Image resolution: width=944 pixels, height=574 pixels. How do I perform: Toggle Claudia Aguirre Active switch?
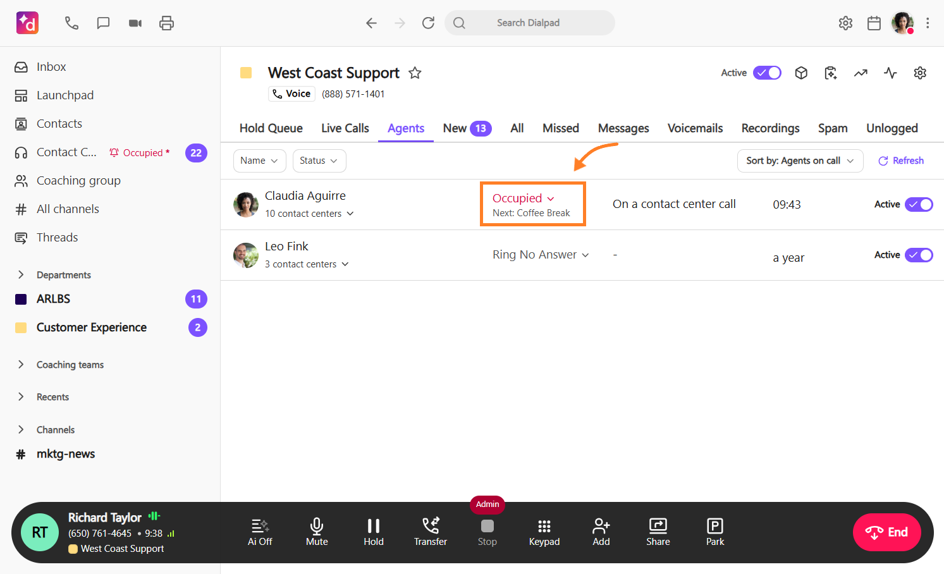pyautogui.click(x=919, y=204)
